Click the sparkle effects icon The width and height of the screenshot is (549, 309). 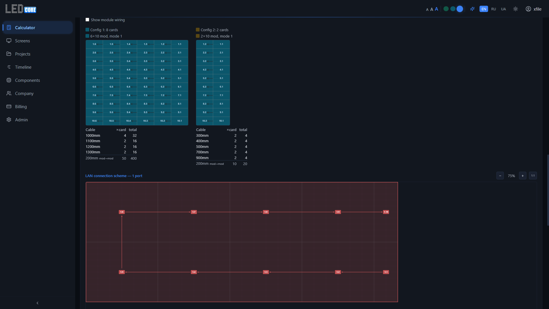[472, 9]
